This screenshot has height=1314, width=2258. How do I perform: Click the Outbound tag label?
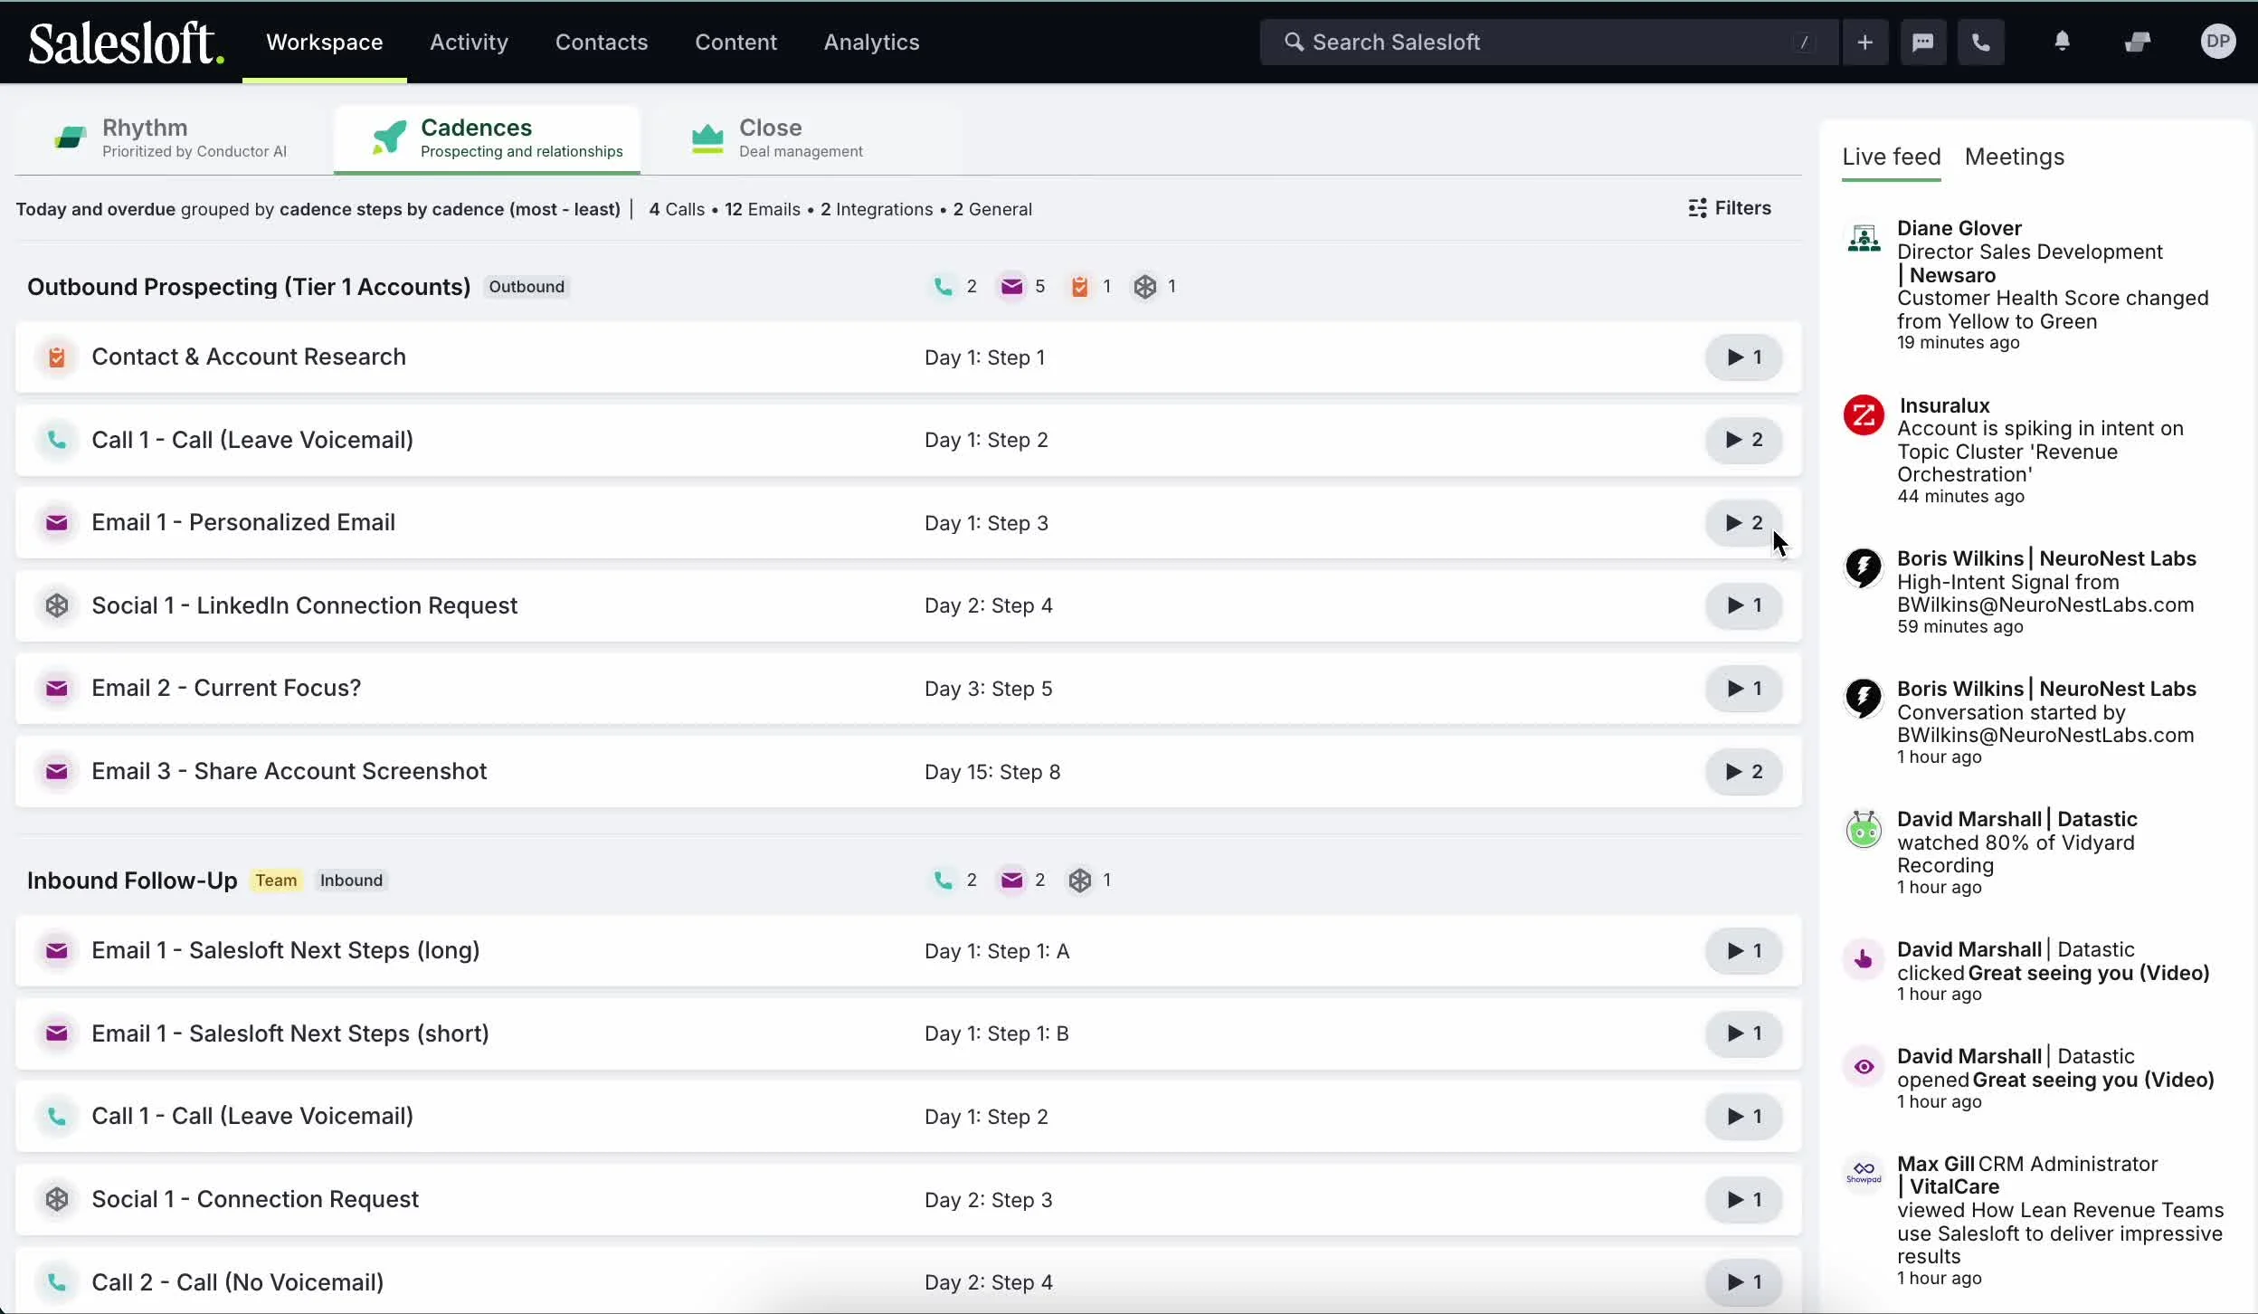[527, 287]
